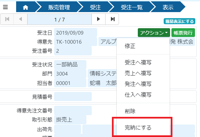Open 受注一覧 breadcrumb
The height and width of the screenshot is (137, 200).
click(132, 7)
